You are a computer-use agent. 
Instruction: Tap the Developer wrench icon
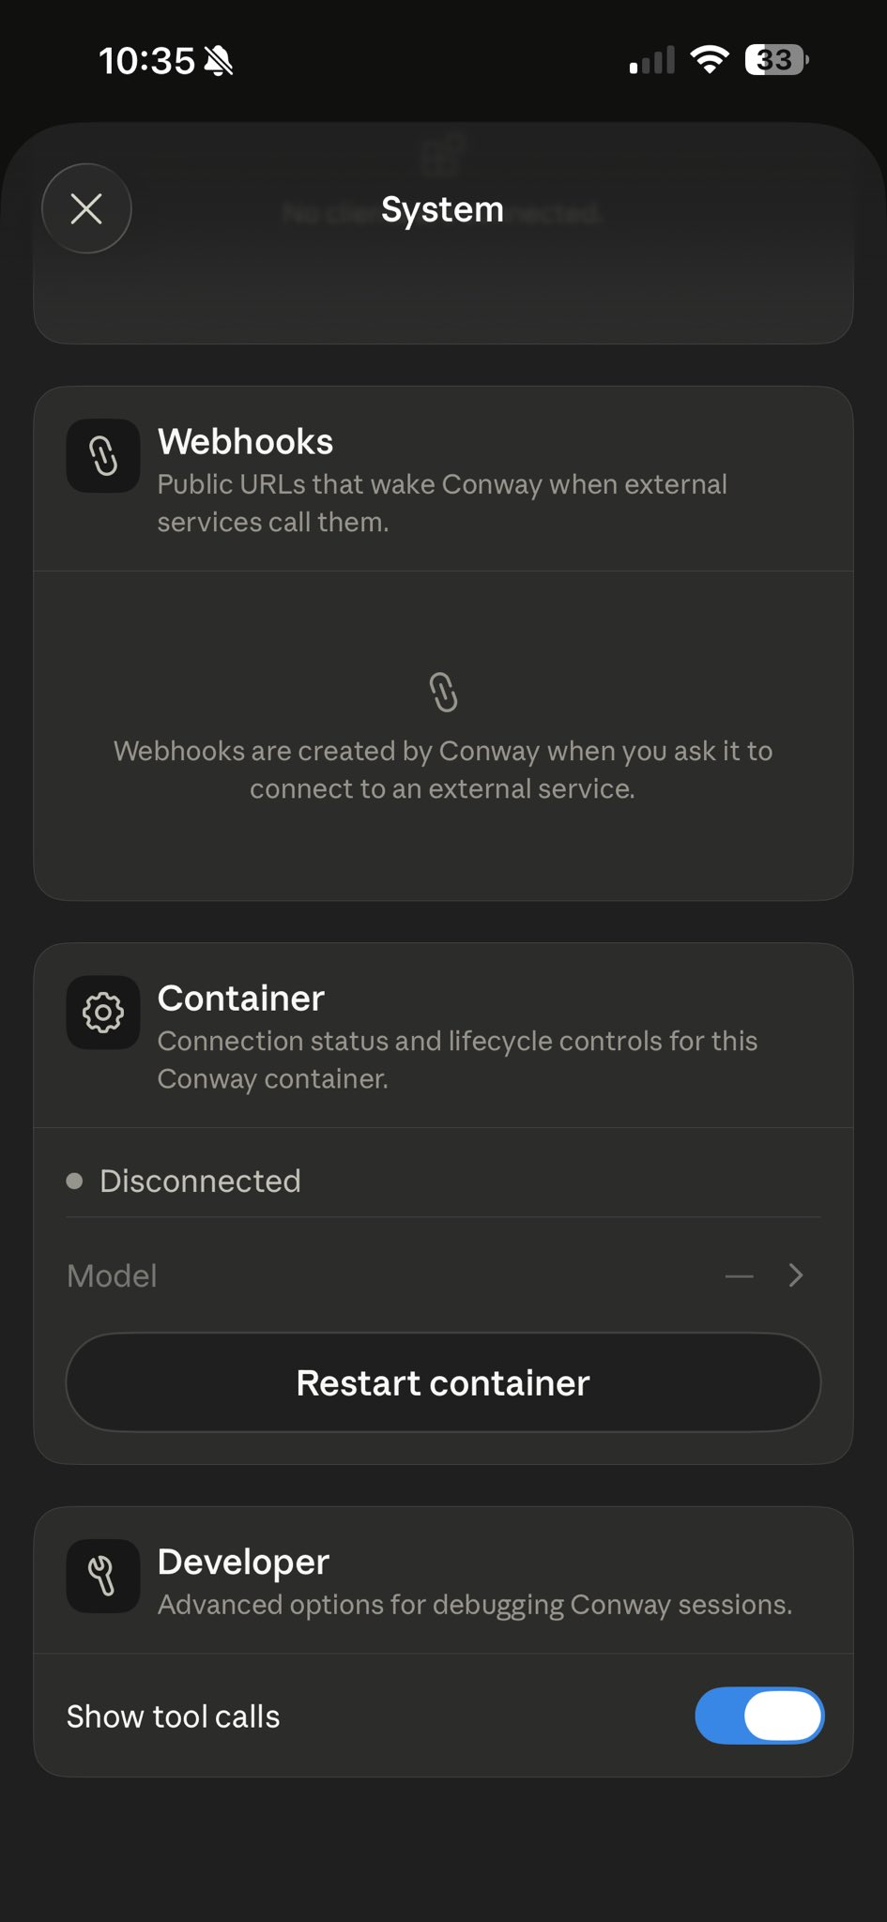coord(103,1577)
